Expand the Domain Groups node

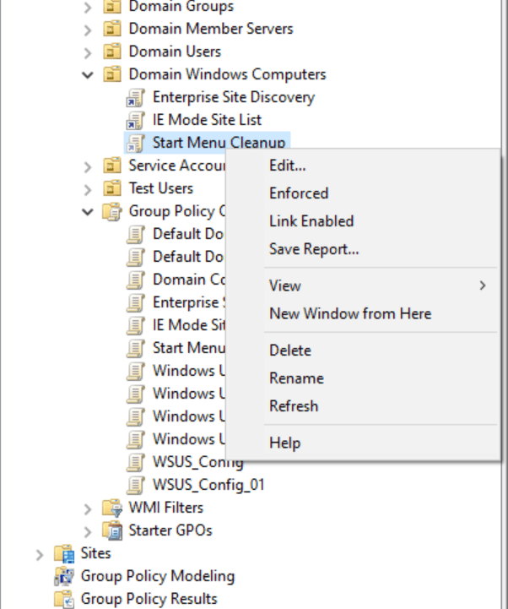[88, 7]
